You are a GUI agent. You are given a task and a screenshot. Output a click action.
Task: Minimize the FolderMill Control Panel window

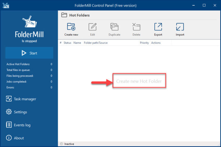(x=194, y=5)
